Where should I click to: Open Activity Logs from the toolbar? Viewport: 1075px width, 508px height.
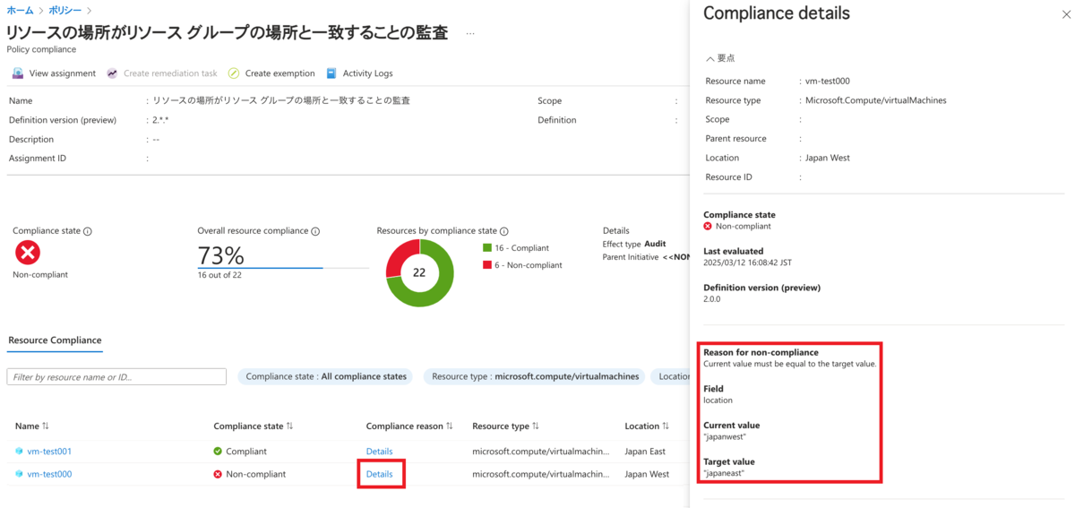pyautogui.click(x=359, y=73)
